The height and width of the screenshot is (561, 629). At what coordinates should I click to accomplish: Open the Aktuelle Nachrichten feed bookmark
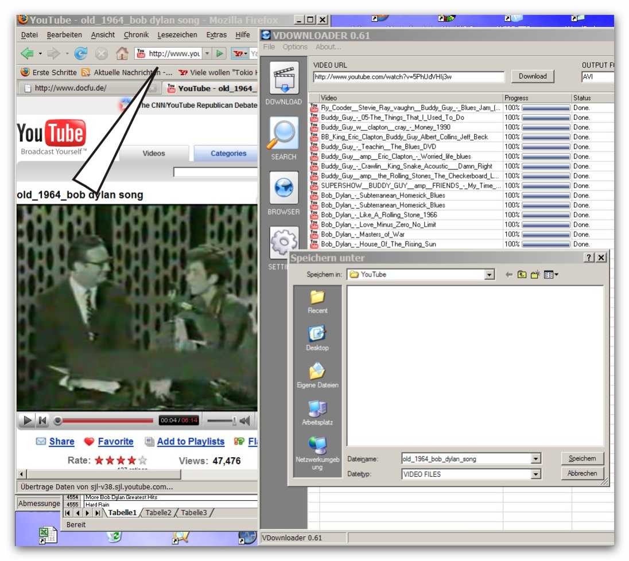(127, 72)
